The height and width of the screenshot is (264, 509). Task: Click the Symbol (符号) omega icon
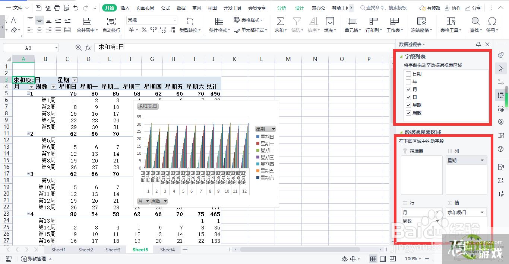(x=492, y=21)
